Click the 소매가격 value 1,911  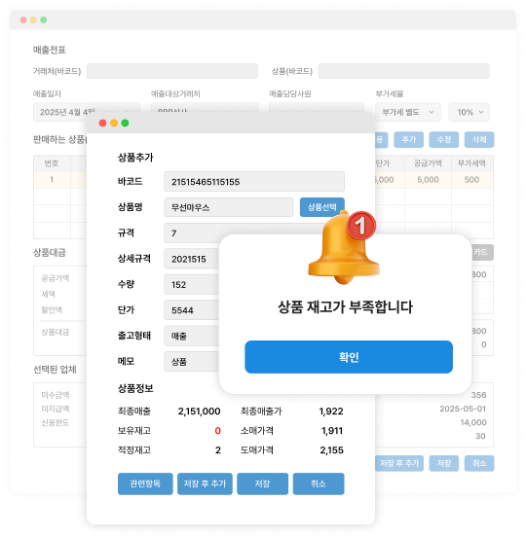coord(332,431)
